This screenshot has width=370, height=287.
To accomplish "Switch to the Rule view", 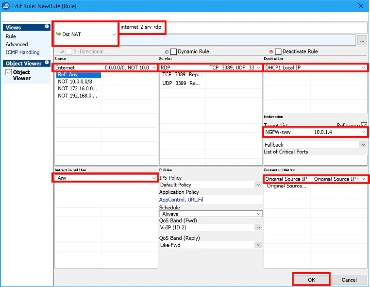I will [11, 36].
